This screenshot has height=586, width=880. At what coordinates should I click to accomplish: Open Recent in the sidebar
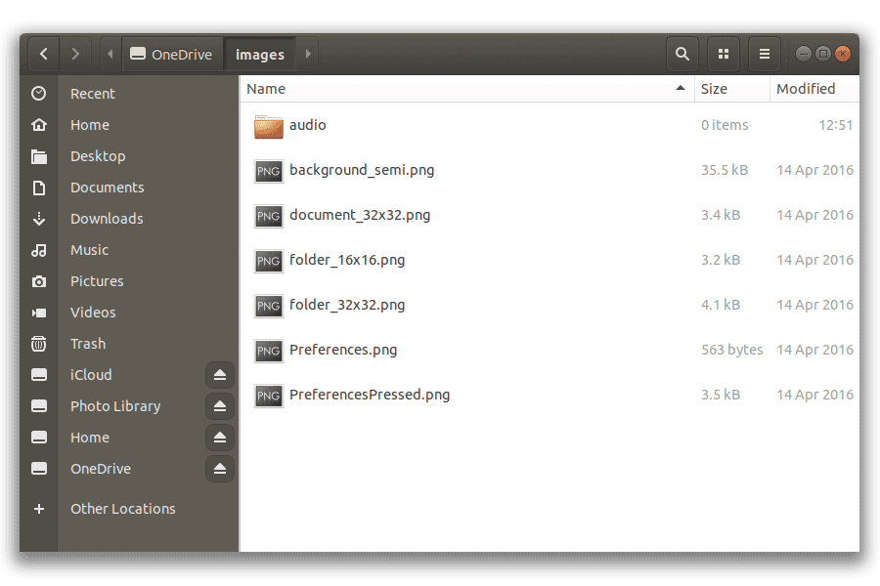[93, 94]
